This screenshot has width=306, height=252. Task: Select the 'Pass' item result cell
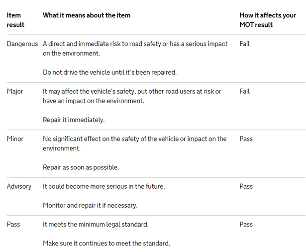coord(13,224)
